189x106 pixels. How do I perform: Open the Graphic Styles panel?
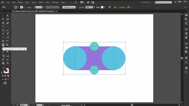pyautogui.click(x=186, y=62)
